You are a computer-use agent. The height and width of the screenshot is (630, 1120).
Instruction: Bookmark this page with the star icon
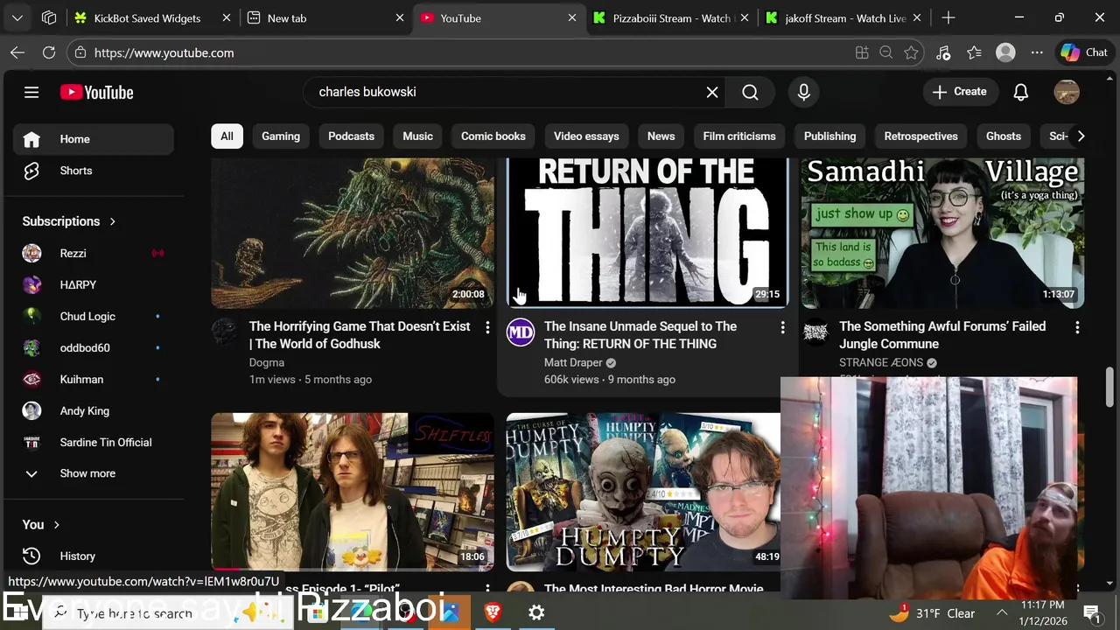point(911,52)
